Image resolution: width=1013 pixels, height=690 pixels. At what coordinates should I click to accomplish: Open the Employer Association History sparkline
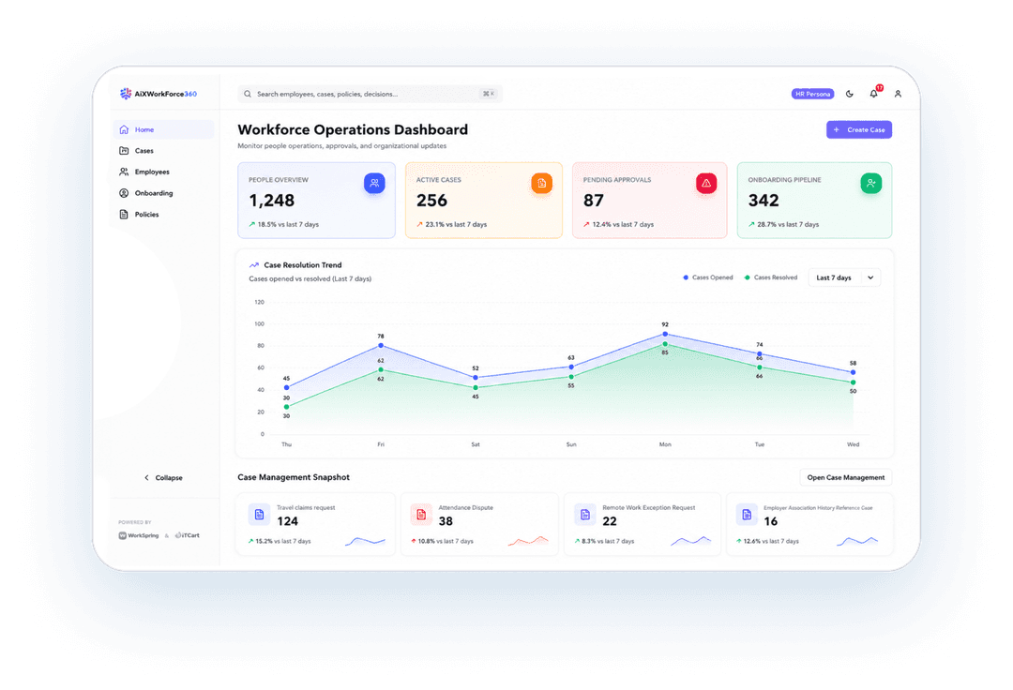click(x=857, y=541)
